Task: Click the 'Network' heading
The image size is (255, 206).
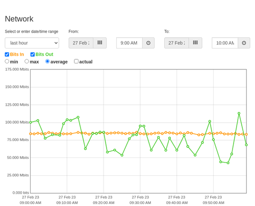Action: click(19, 19)
